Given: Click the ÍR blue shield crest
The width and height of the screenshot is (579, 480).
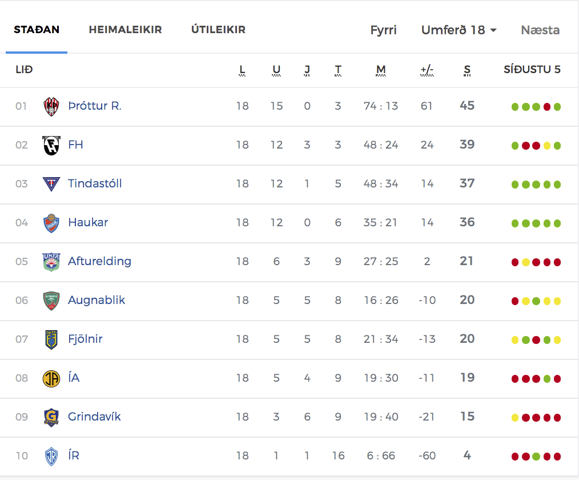Looking at the screenshot, I should 51,457.
